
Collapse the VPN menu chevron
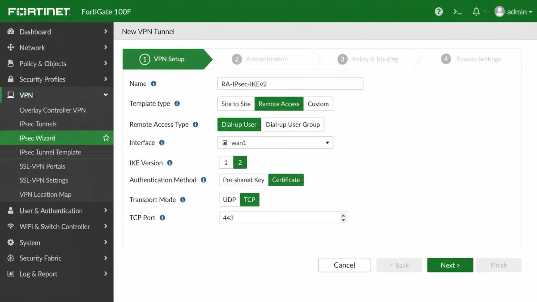106,95
